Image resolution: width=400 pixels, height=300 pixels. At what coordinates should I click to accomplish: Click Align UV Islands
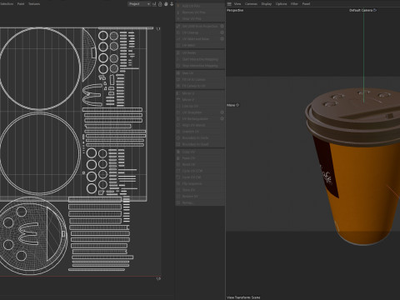tap(200, 125)
